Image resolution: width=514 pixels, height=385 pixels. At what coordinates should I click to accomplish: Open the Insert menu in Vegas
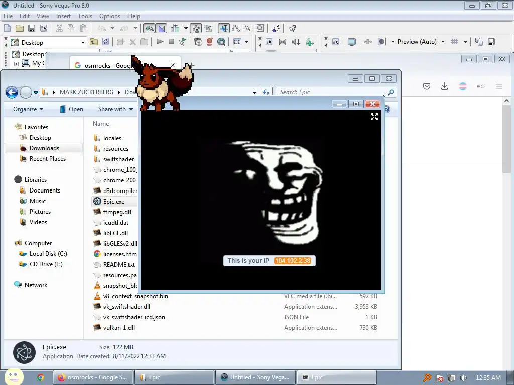click(x=63, y=16)
